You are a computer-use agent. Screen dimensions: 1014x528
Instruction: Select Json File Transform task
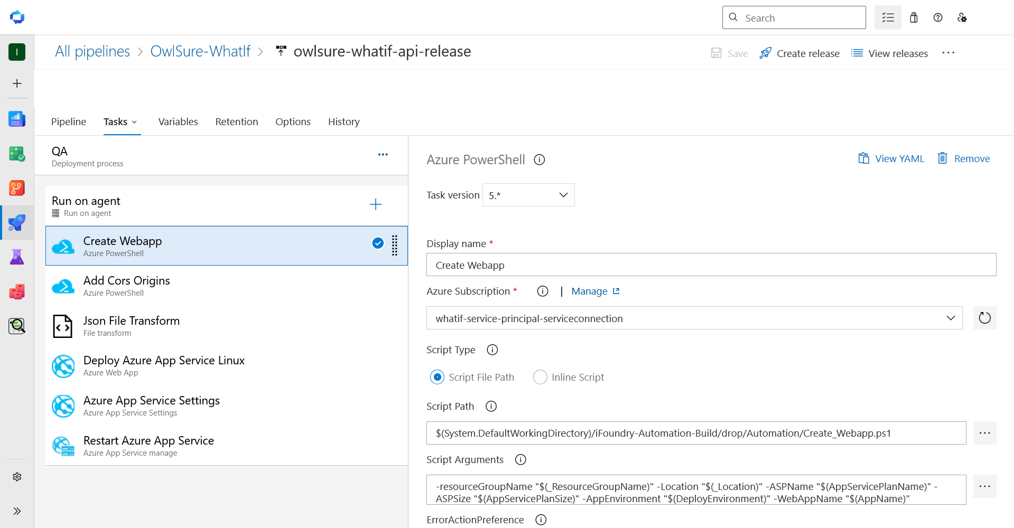point(226,326)
